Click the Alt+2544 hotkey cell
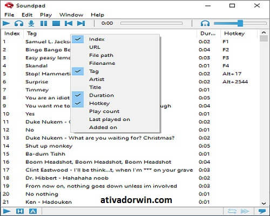 coord(235,82)
